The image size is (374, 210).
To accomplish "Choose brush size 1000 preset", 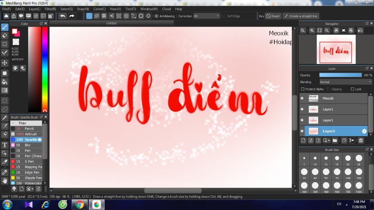I will [x=359, y=186].
